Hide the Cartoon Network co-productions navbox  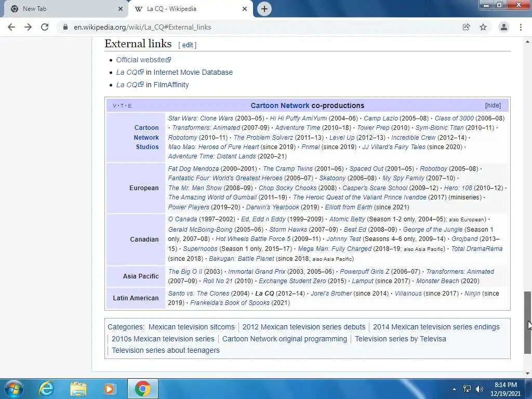[x=493, y=105]
